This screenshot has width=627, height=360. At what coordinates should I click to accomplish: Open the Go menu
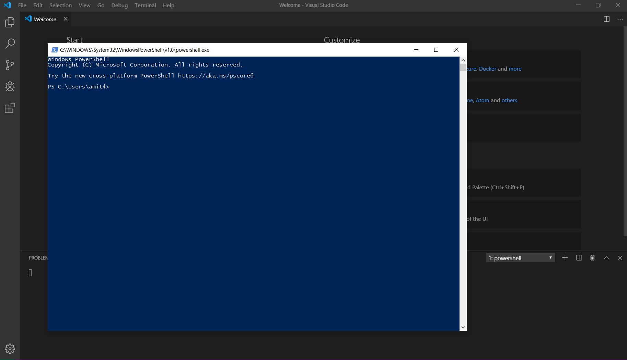tap(101, 5)
